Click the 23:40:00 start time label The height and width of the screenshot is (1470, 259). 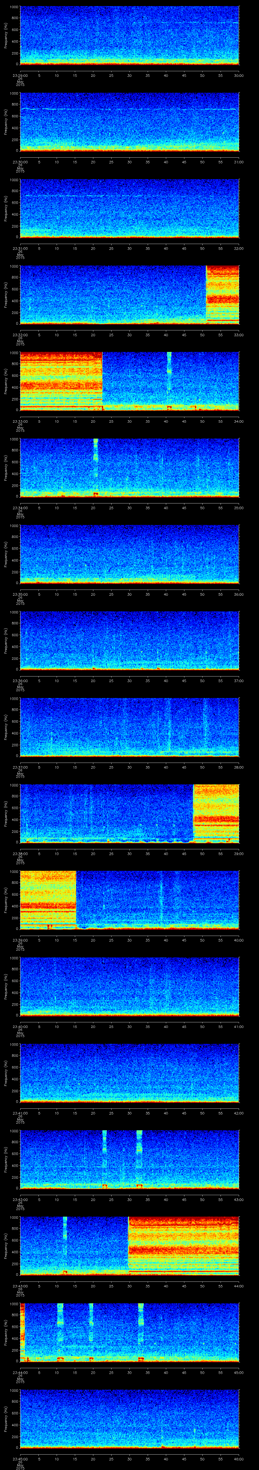(20, 1027)
